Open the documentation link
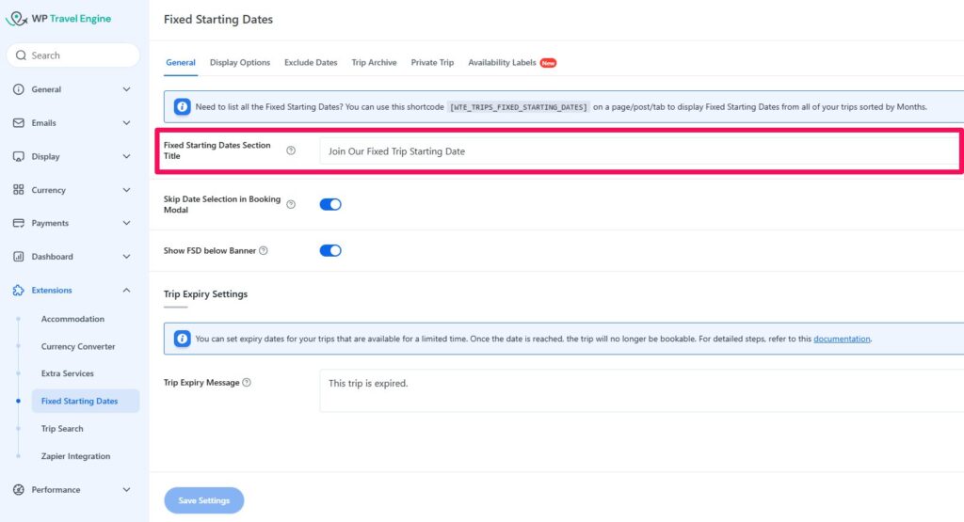 point(842,339)
